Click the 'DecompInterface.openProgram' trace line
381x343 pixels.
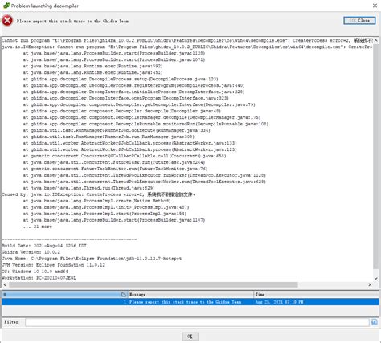(125, 98)
